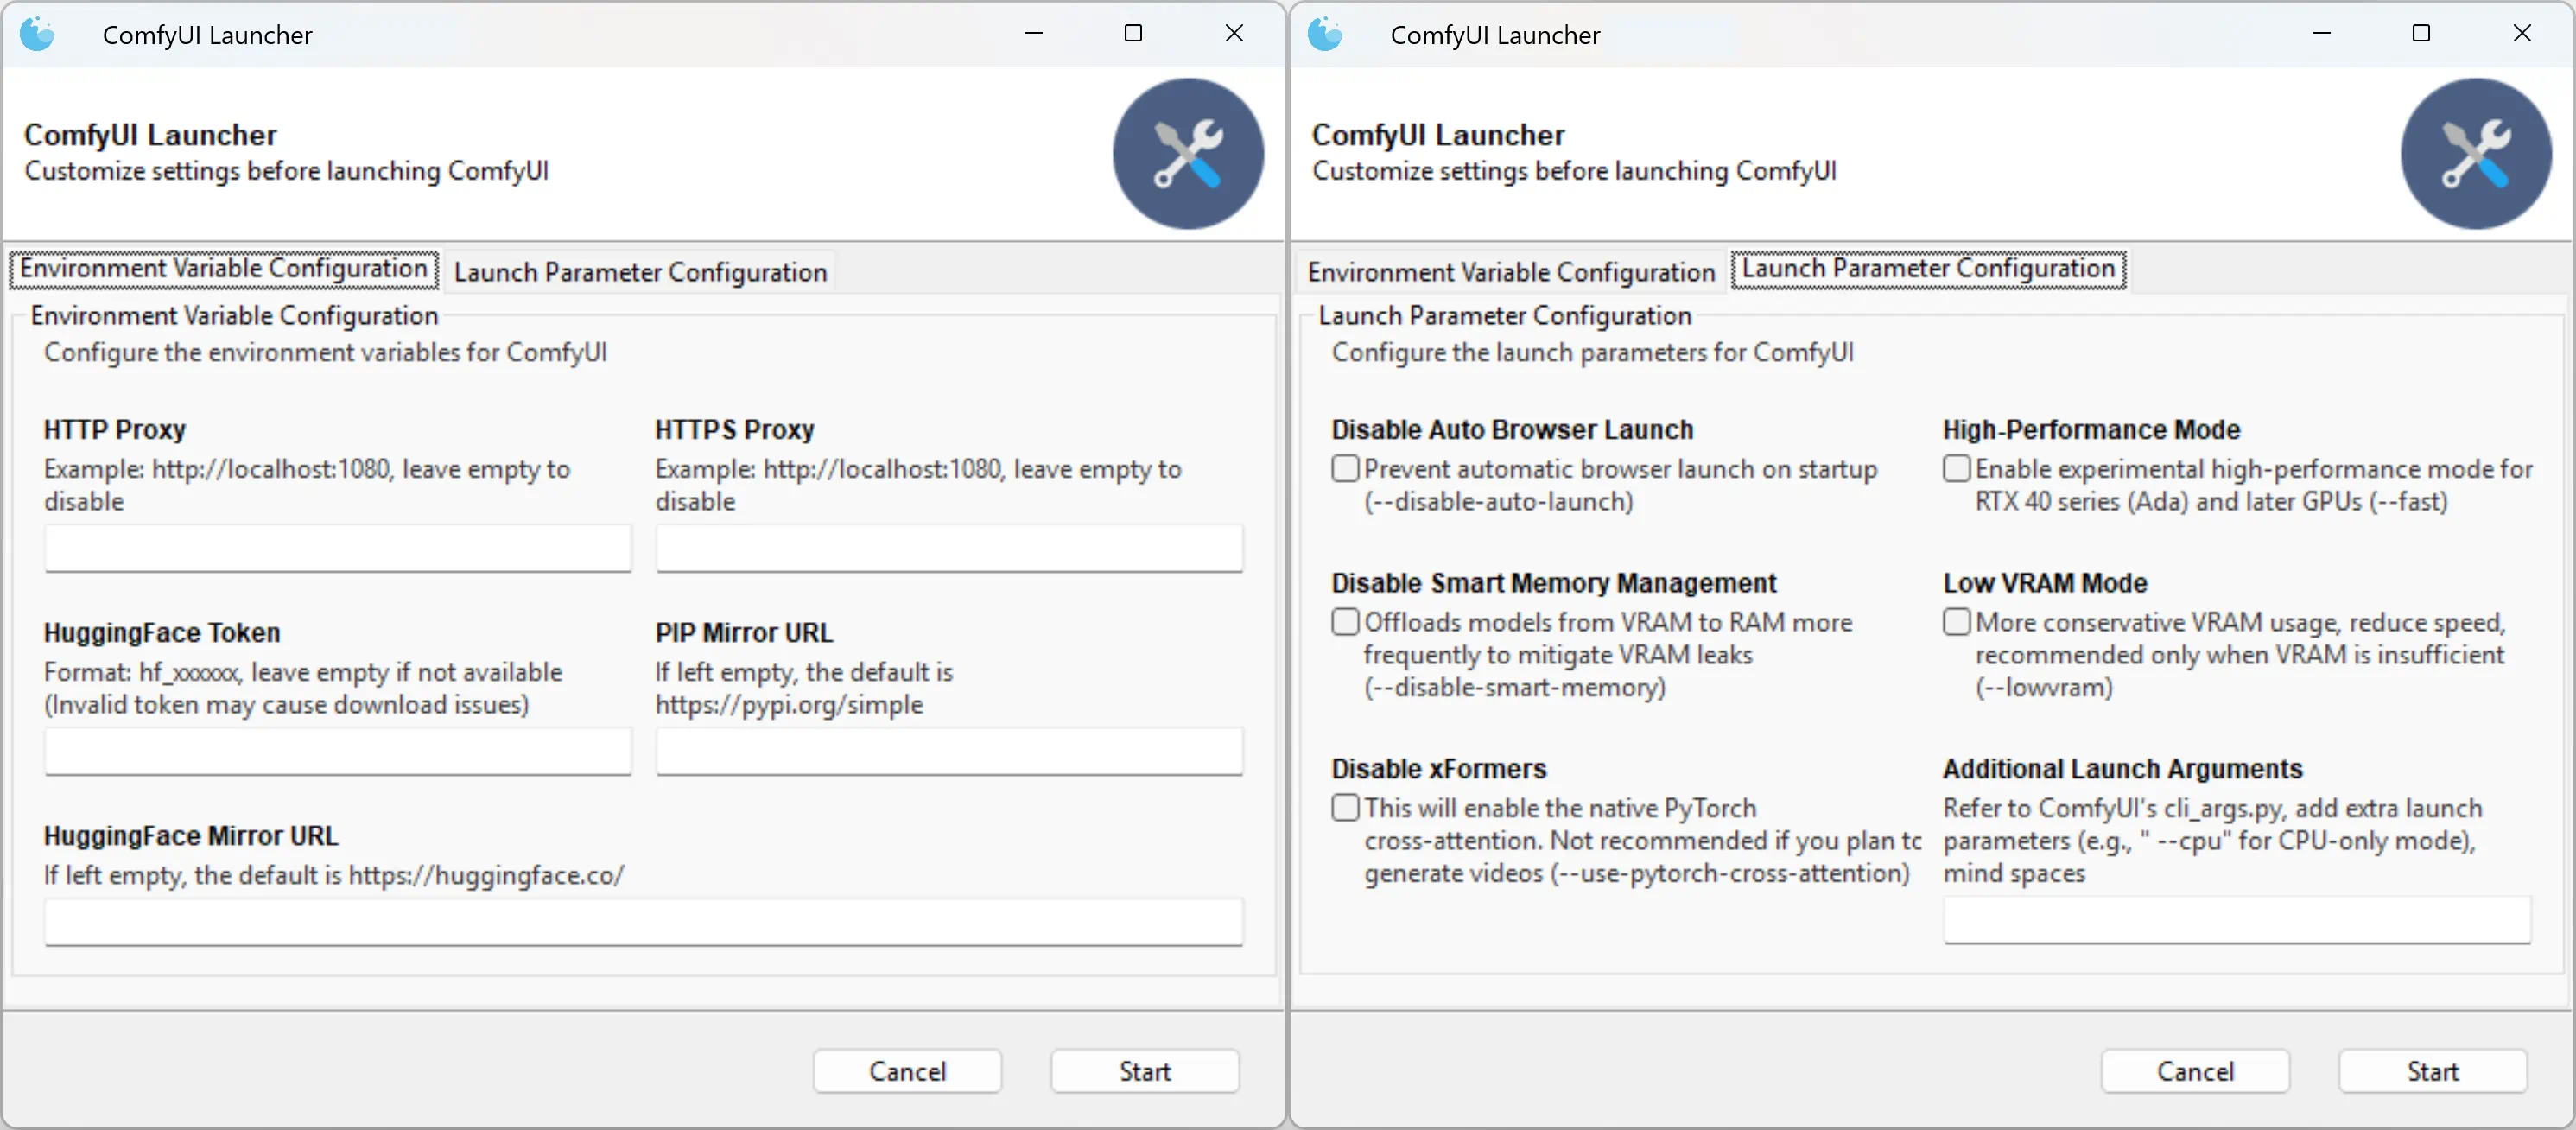Switch to Environment Variable Configuration tab in right window

click(1511, 272)
